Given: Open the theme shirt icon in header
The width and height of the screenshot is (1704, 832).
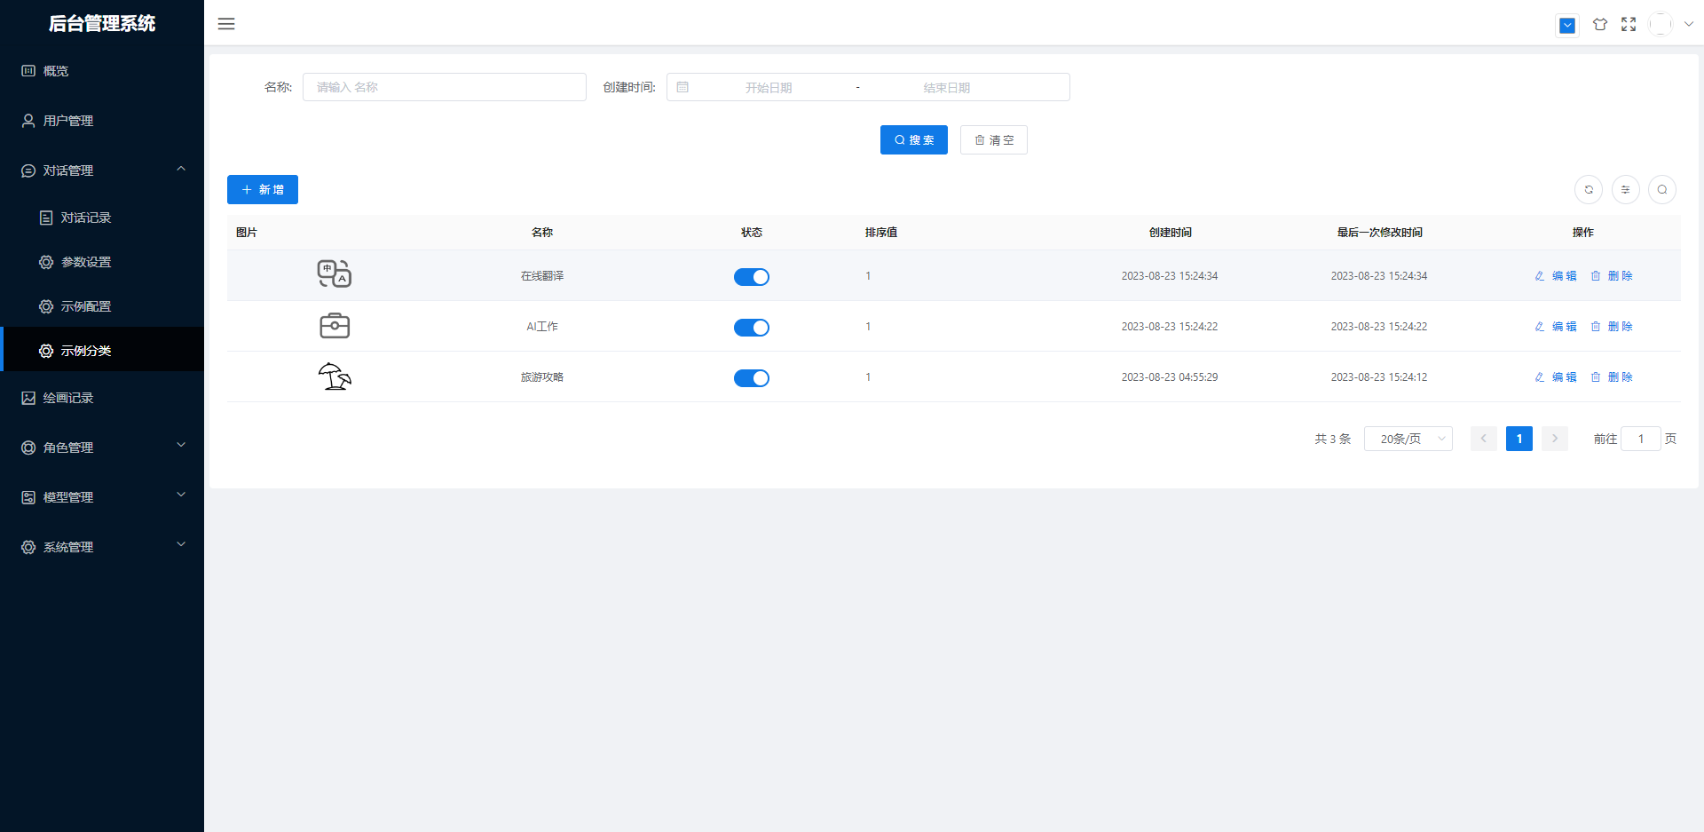Looking at the screenshot, I should pyautogui.click(x=1599, y=25).
